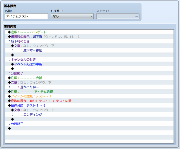Select the 城下町のとき branch line
Image resolution: width=180 pixels, height=149 pixels.
[89, 41]
